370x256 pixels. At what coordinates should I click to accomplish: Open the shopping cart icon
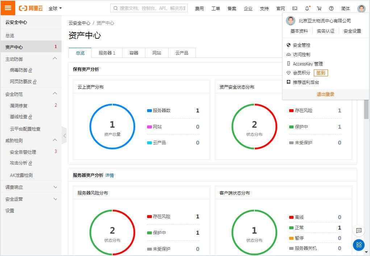coord(319,8)
